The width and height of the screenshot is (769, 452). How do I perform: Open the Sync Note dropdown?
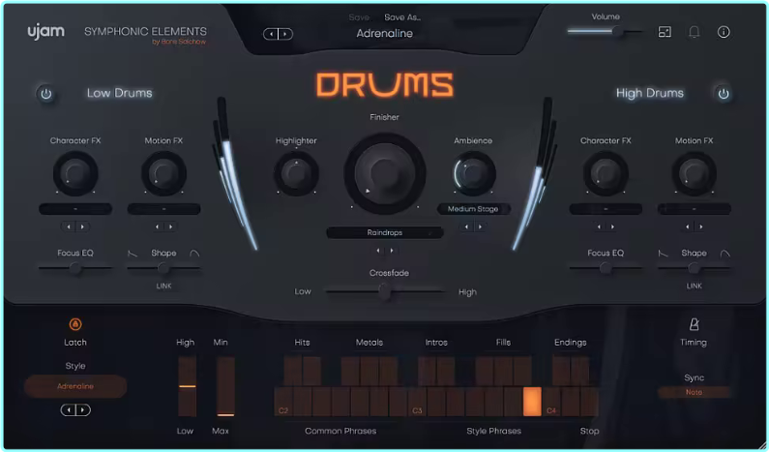tap(694, 392)
